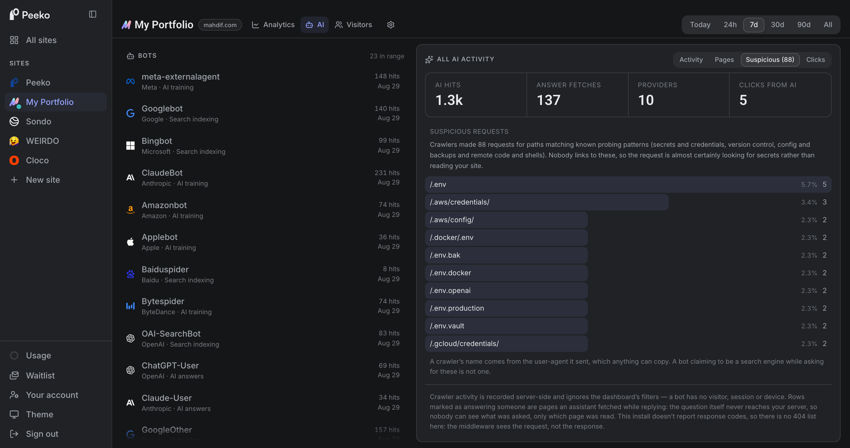Click the Theme monitor icon
The image size is (850, 448).
(x=14, y=414)
